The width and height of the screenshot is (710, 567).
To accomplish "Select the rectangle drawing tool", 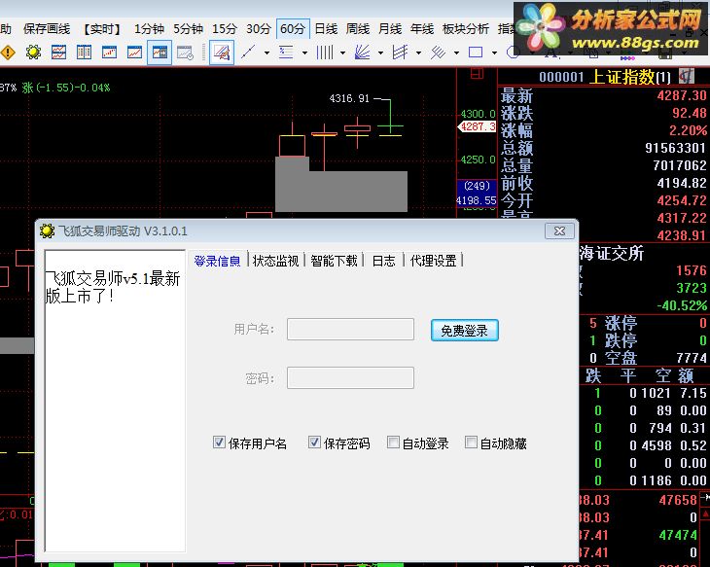I will (476, 53).
